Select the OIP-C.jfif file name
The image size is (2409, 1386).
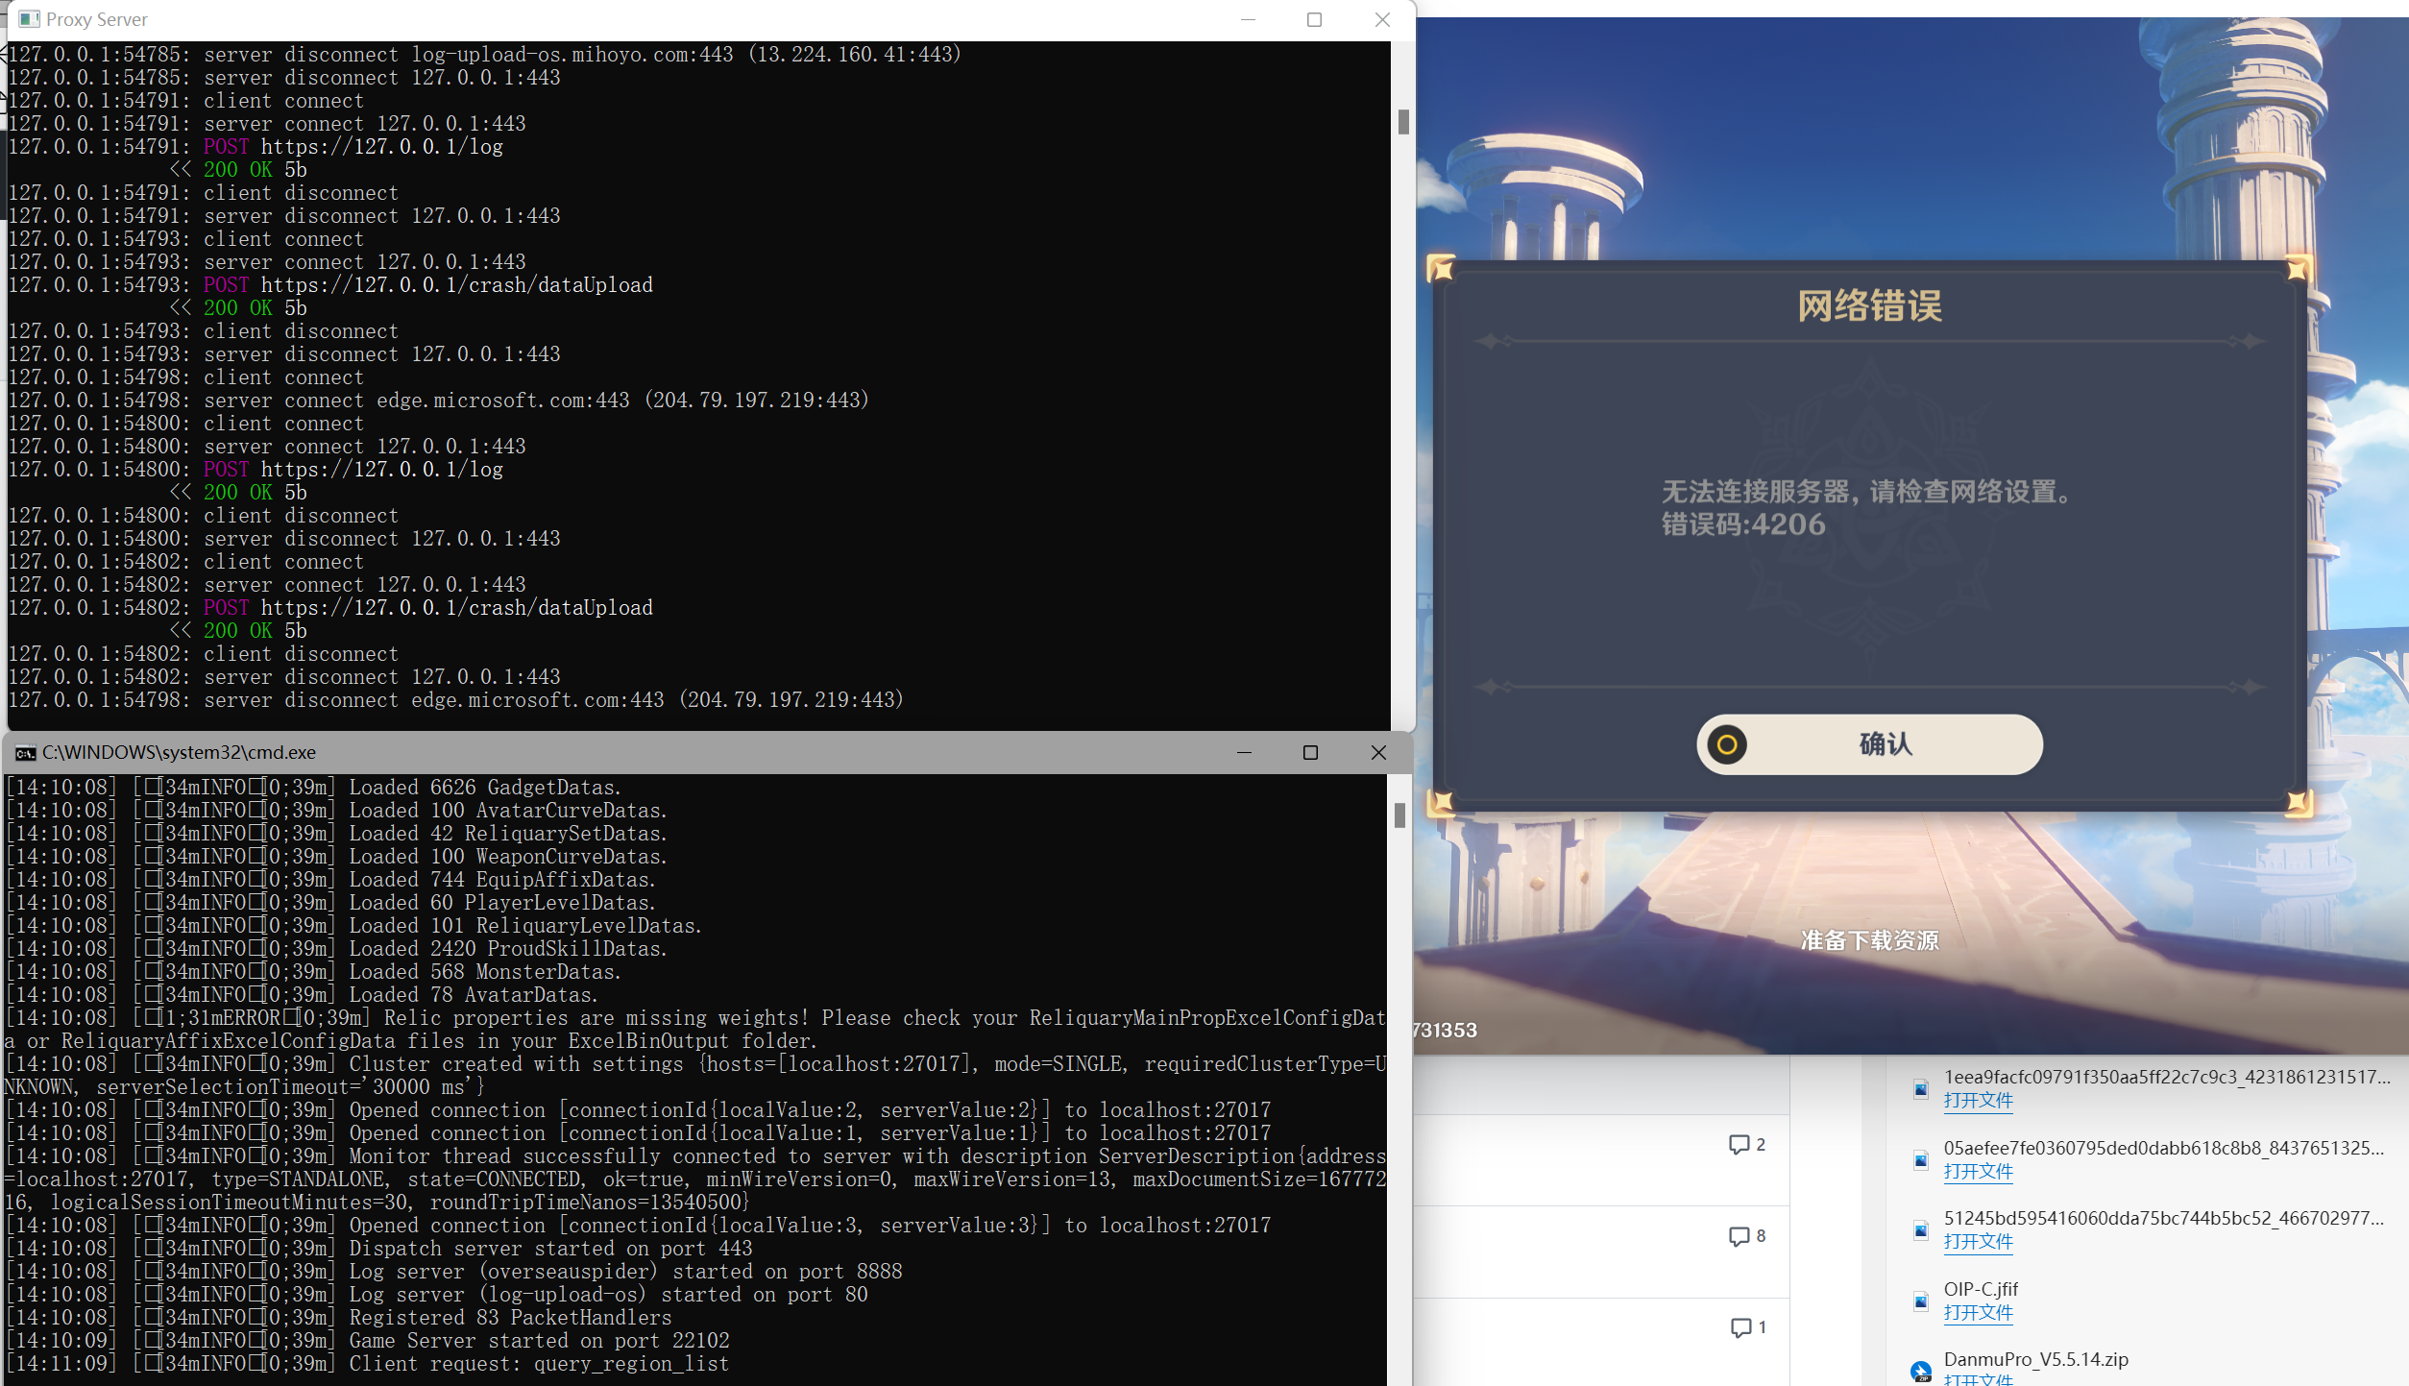[1981, 1289]
